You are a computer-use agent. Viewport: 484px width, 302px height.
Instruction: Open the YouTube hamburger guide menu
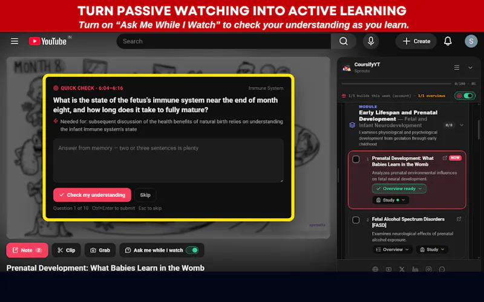[15, 41]
